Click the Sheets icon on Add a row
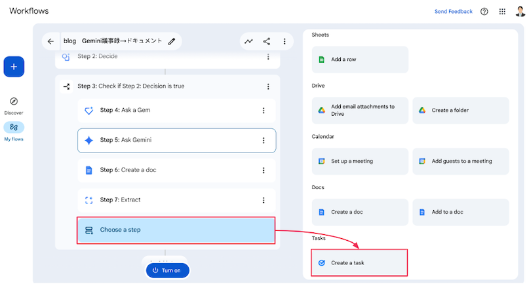 click(x=322, y=60)
